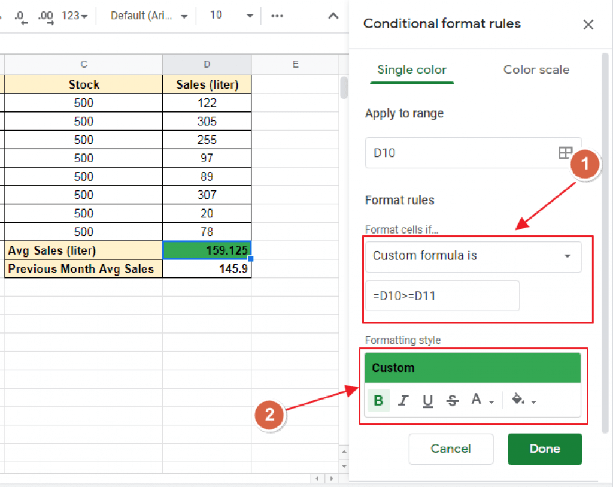Click the increase decimal places icon
The width and height of the screenshot is (613, 487).
click(x=45, y=16)
